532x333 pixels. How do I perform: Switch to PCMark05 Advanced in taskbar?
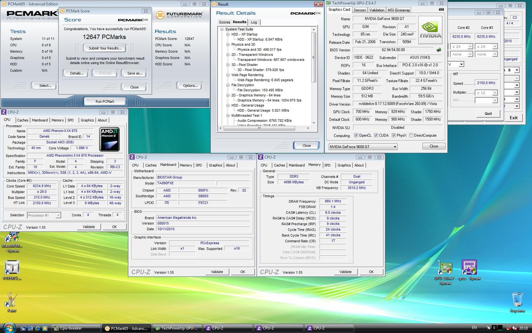pyautogui.click(x=126, y=328)
